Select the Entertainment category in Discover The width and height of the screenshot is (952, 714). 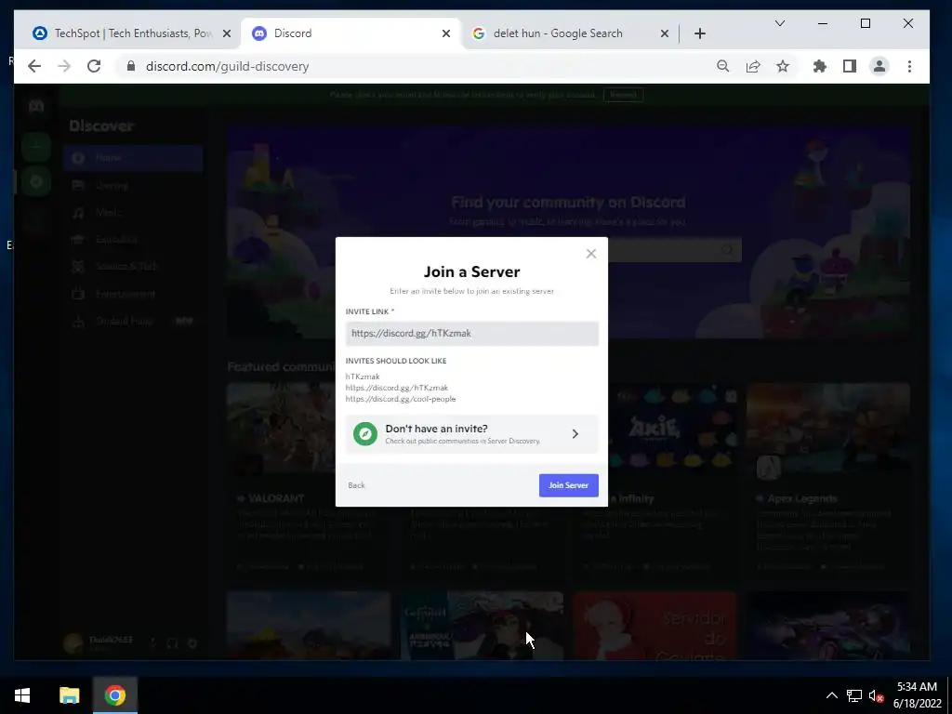(133, 294)
